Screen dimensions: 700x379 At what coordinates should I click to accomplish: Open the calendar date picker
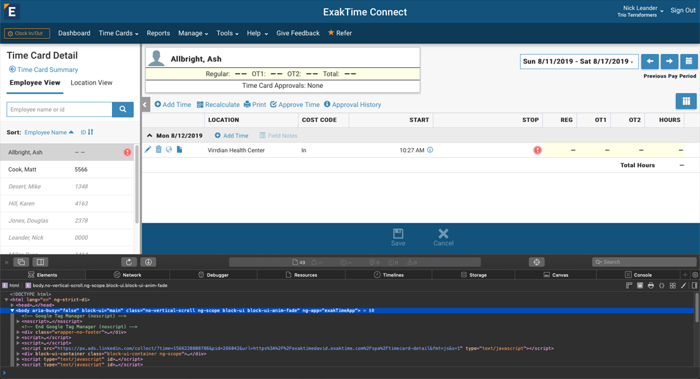tap(689, 62)
